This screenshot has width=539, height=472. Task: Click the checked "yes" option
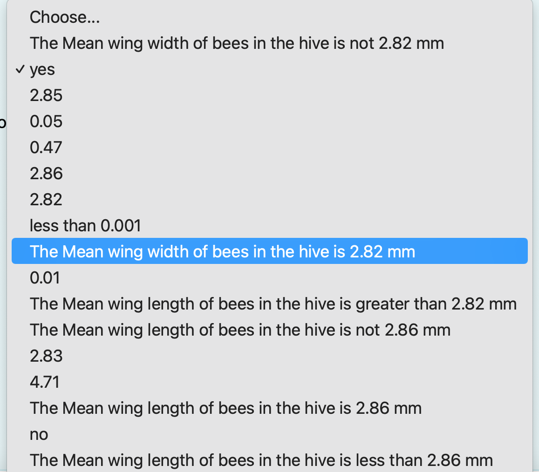click(42, 69)
